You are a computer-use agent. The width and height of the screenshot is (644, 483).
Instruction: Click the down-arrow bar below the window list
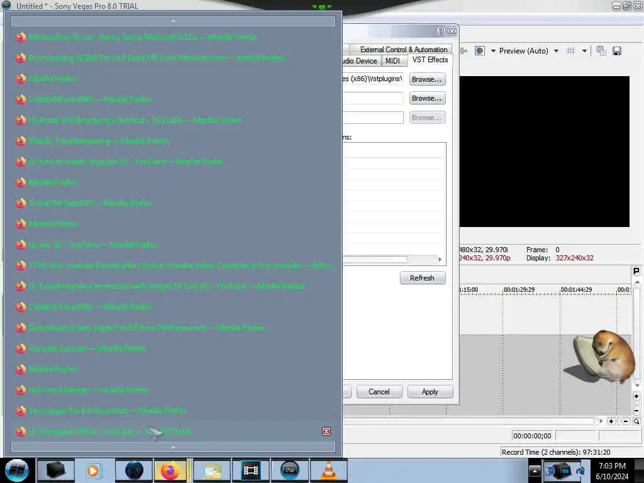[173, 447]
